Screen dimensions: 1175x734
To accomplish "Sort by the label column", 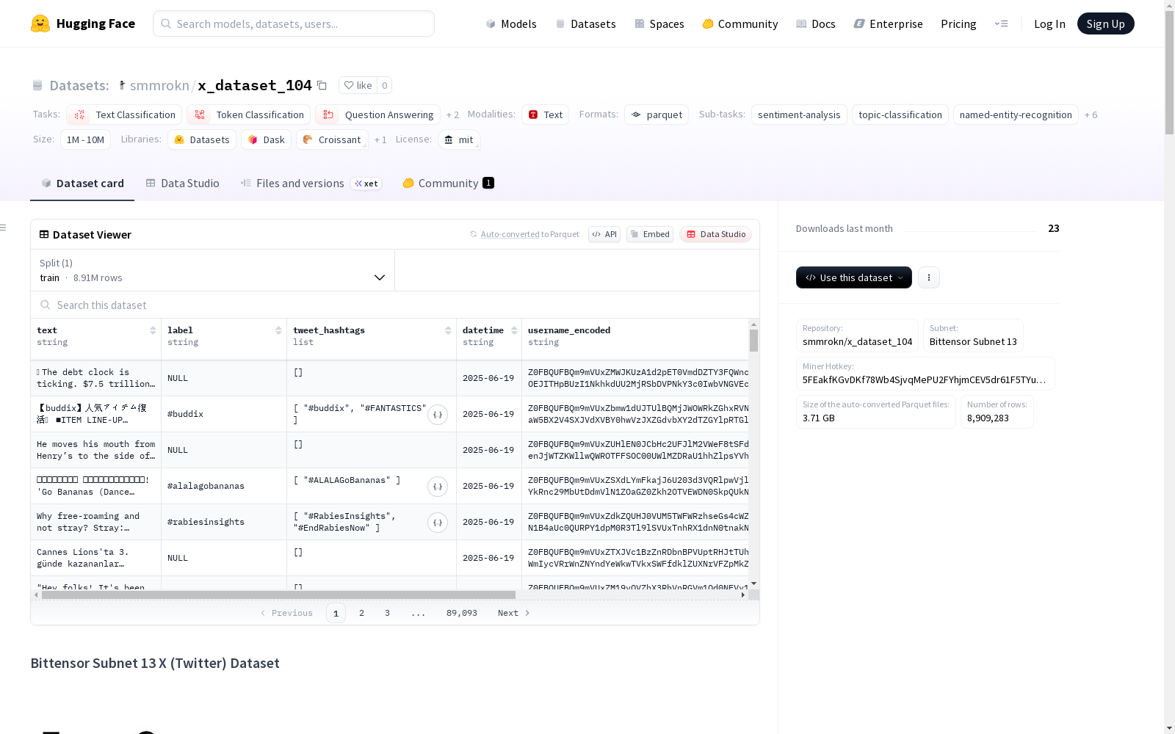I will tap(278, 330).
